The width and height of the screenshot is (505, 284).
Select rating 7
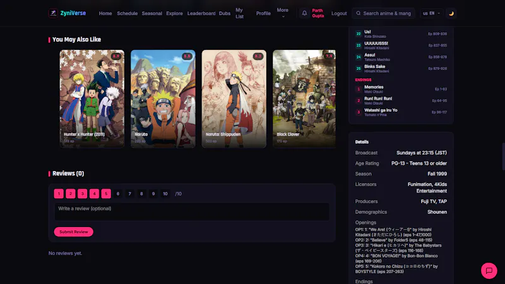click(130, 194)
